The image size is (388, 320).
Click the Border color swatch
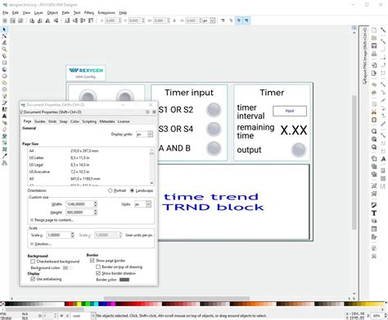click(x=124, y=280)
